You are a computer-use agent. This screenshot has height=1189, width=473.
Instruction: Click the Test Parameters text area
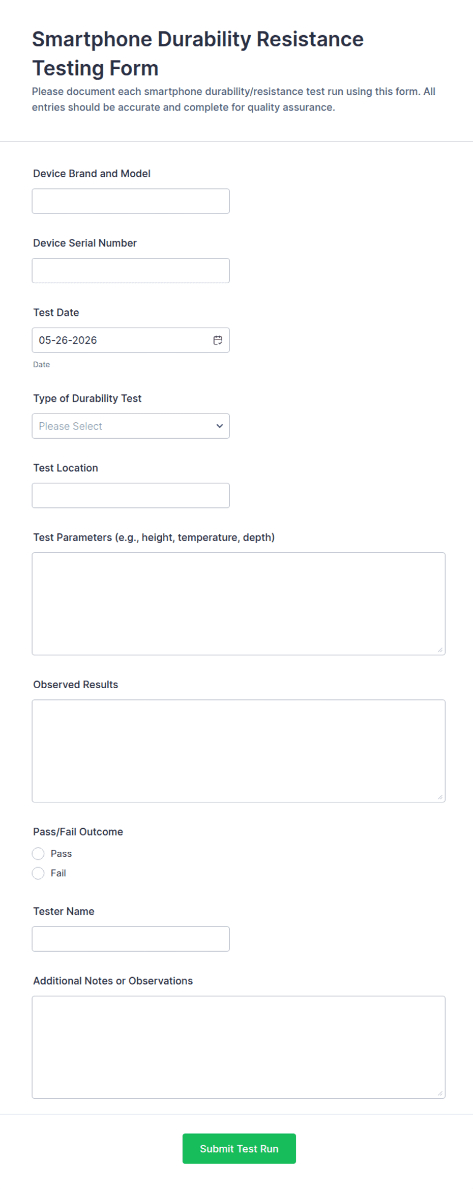point(239,604)
